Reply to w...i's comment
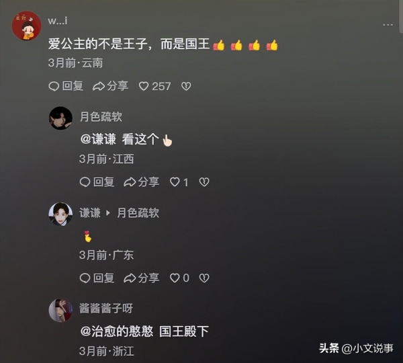403x363 pixels. tap(66, 86)
